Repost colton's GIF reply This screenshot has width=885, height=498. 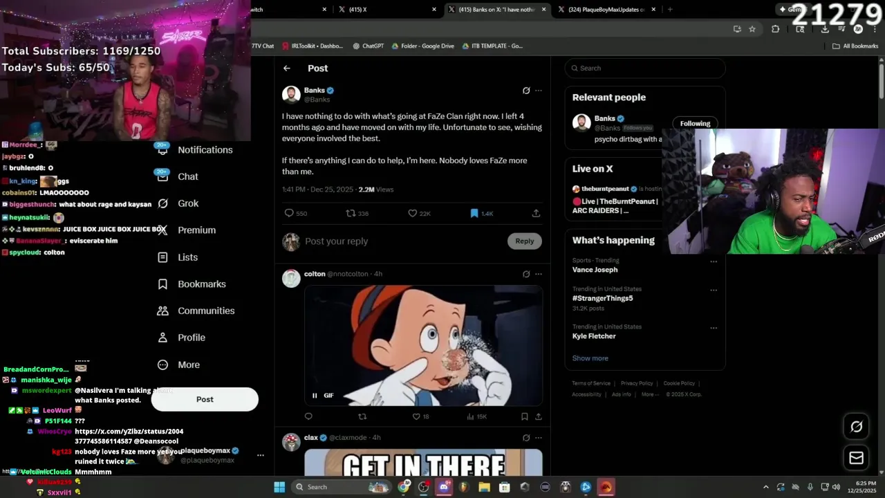(x=362, y=416)
